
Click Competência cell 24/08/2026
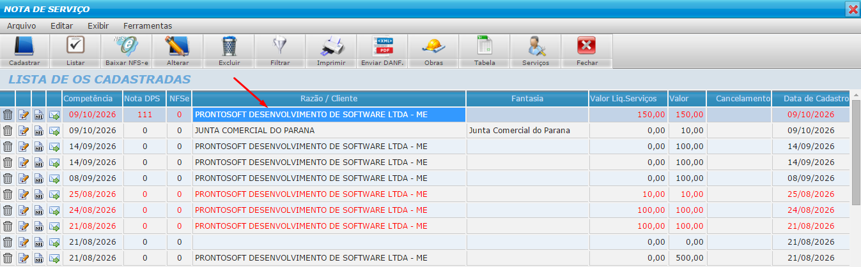pyautogui.click(x=92, y=210)
